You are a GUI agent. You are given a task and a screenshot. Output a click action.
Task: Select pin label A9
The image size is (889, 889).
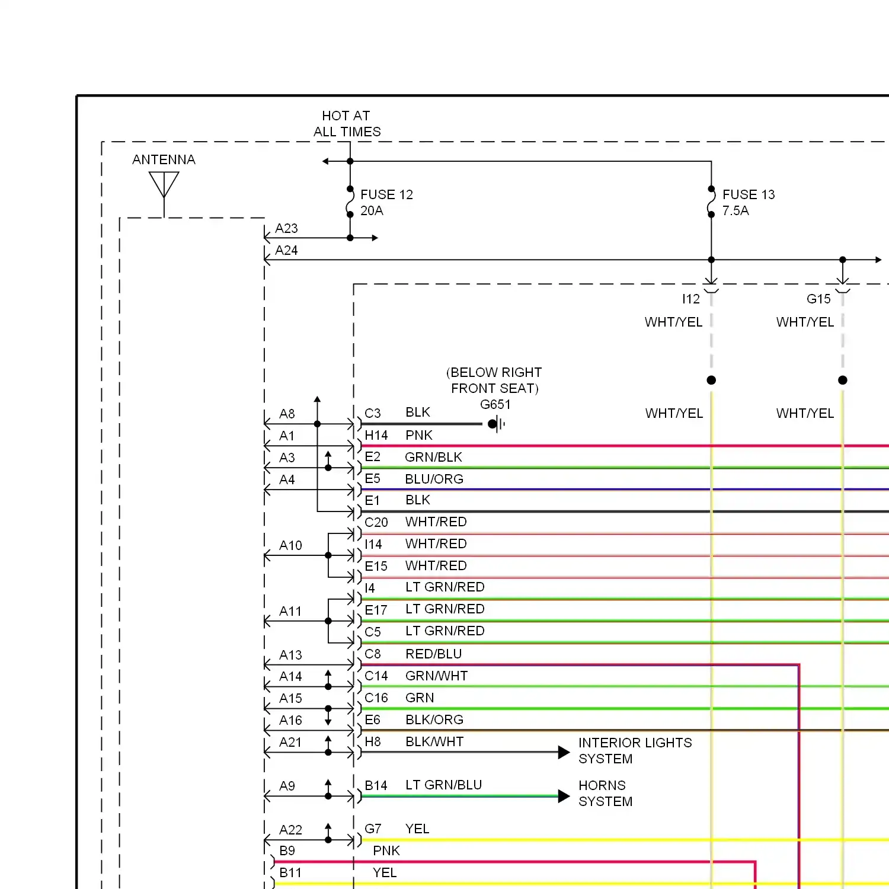(x=287, y=786)
